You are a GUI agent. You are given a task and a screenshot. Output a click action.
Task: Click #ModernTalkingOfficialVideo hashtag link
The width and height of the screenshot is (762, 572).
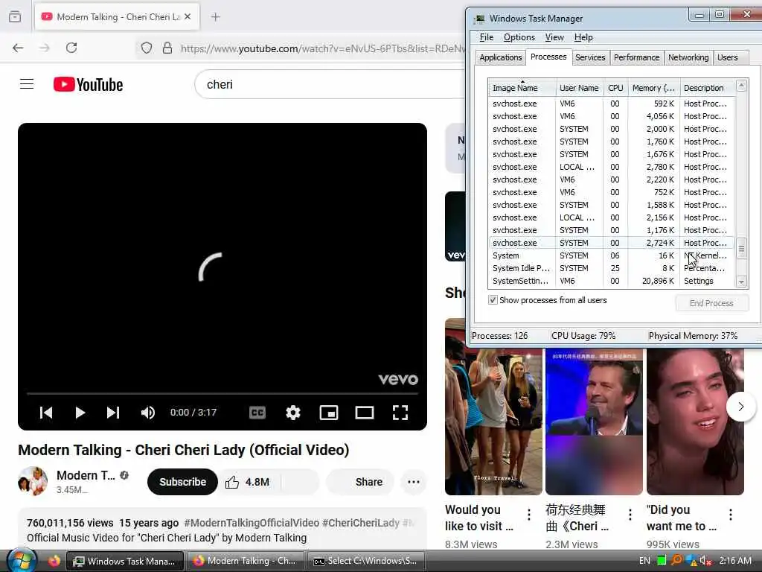coord(252,523)
